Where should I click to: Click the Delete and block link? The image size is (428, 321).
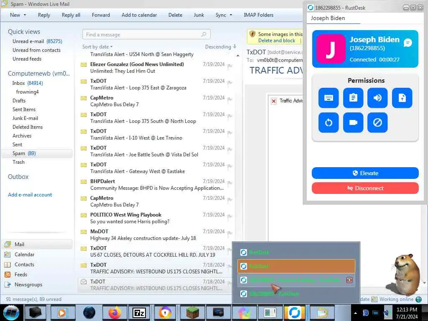[277, 41]
